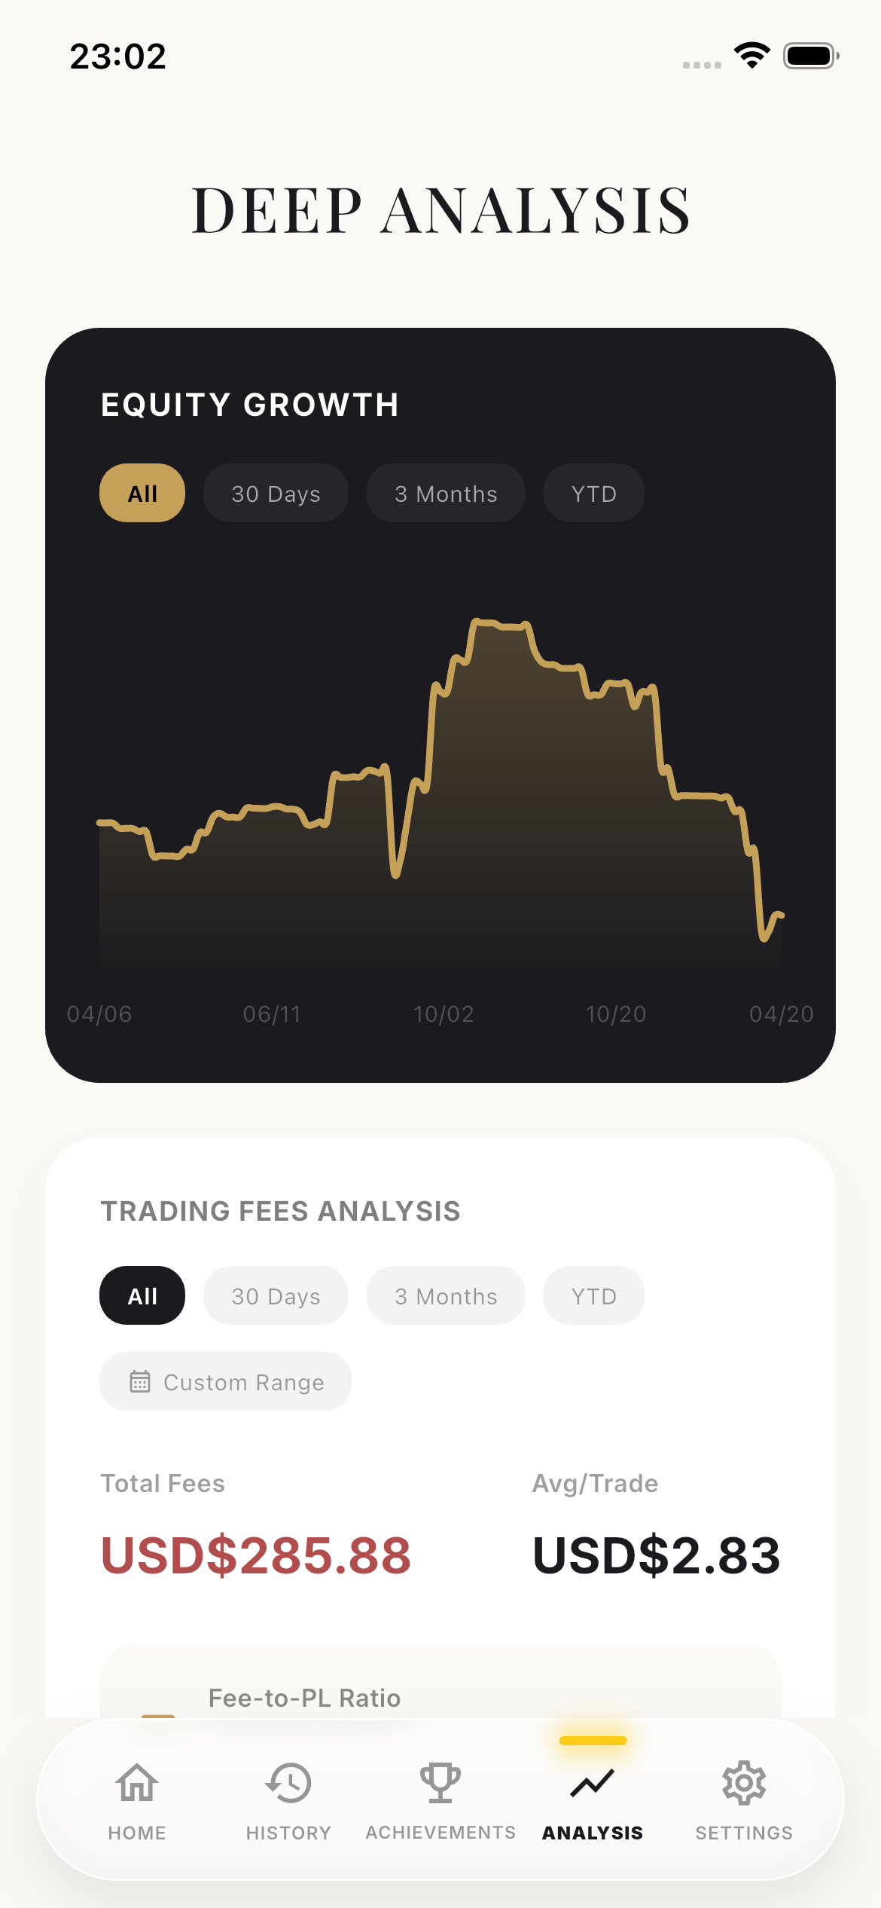
Task: Tap the Home house icon
Action: (137, 1783)
